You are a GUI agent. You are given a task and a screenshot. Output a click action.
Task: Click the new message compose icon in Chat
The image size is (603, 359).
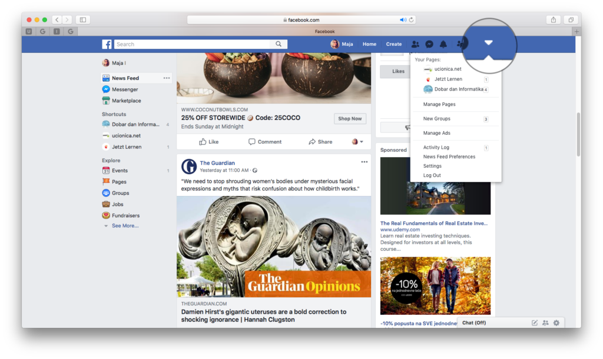coord(535,323)
